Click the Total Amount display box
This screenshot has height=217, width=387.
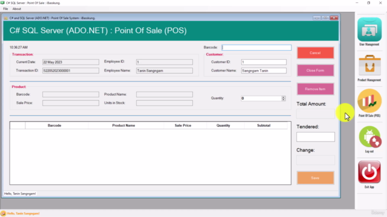[x=316, y=114]
